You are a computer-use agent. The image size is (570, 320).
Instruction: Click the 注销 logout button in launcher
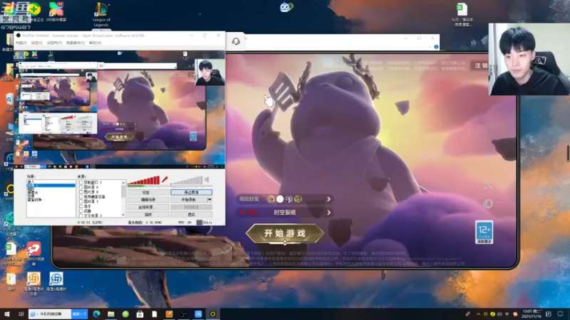pos(480,65)
